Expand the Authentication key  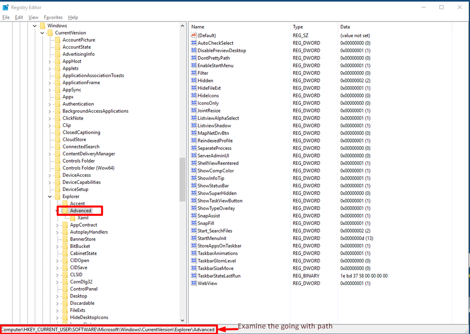(50, 104)
